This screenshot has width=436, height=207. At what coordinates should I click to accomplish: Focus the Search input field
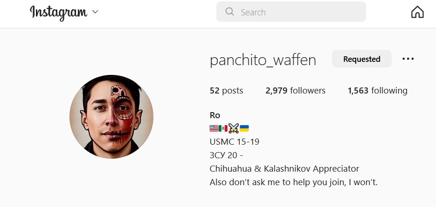(291, 12)
